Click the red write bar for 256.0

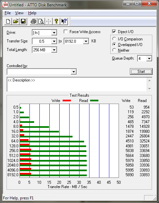[x=26, y=150]
